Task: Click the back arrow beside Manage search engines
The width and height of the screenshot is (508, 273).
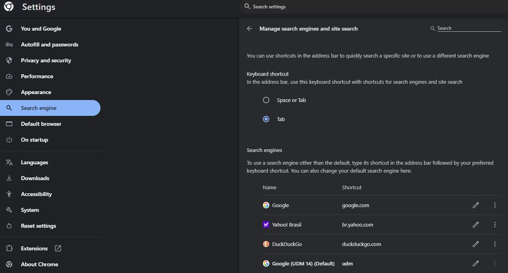Action: (x=249, y=29)
